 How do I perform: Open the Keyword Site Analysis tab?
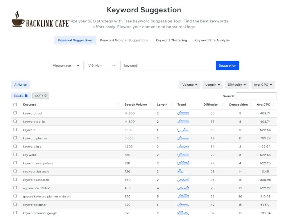click(x=212, y=40)
